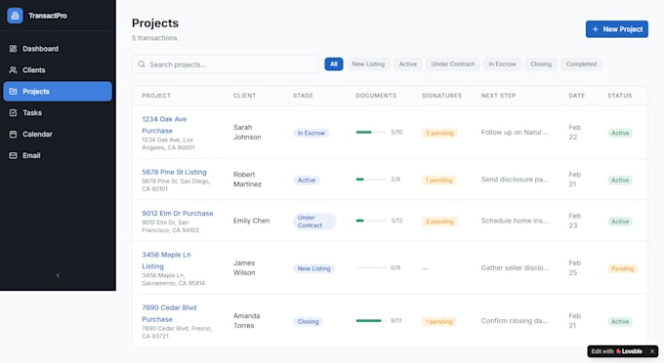The image size is (664, 363).
Task: Click the 2/8 documents progress bar
Action: tap(371, 180)
